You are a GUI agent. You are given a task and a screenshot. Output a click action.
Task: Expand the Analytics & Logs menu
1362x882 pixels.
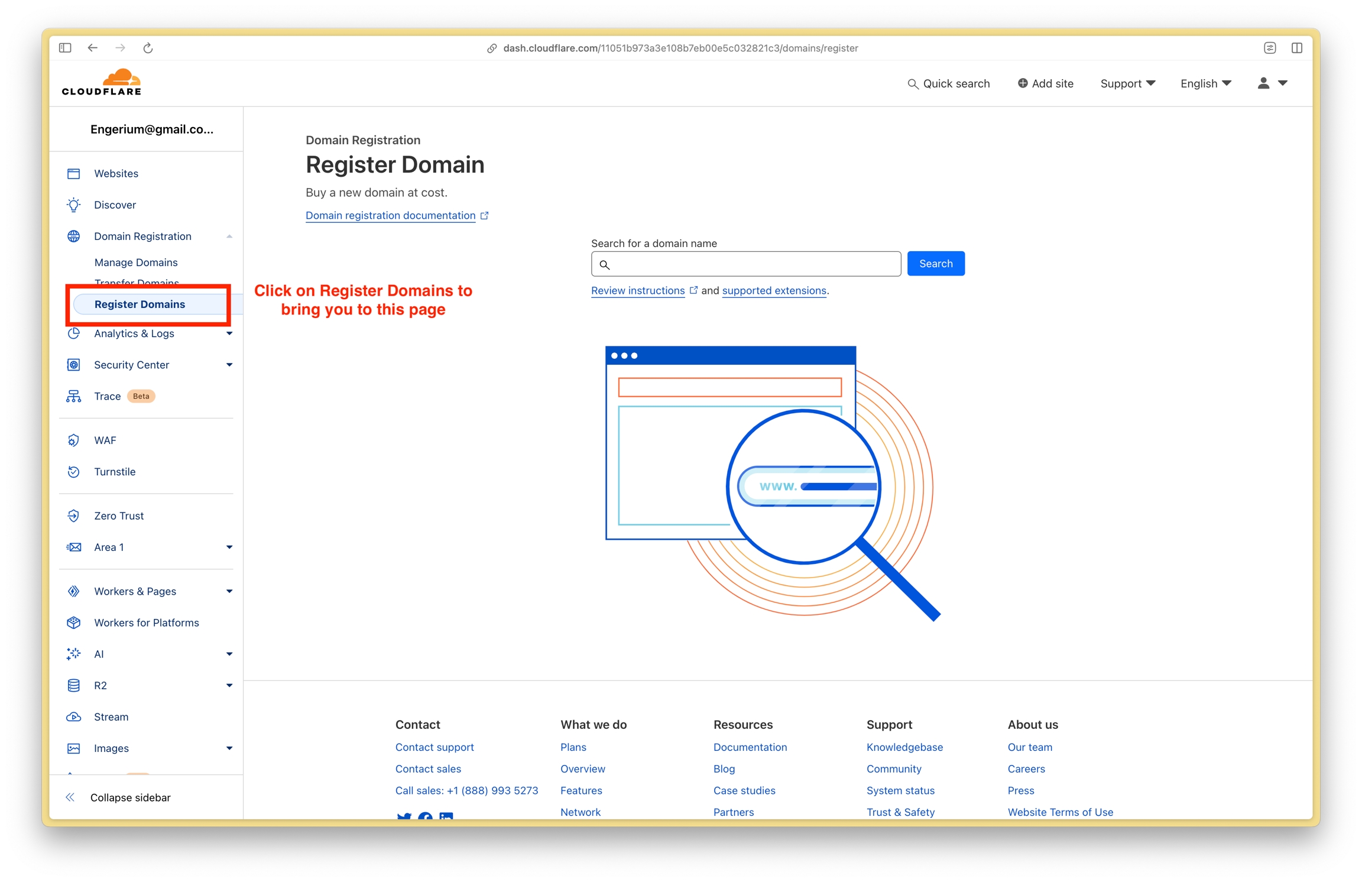click(x=229, y=333)
